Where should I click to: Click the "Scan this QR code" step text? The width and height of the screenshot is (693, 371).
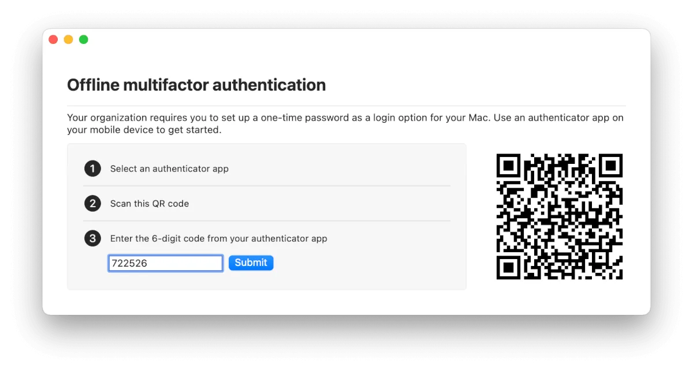click(150, 204)
